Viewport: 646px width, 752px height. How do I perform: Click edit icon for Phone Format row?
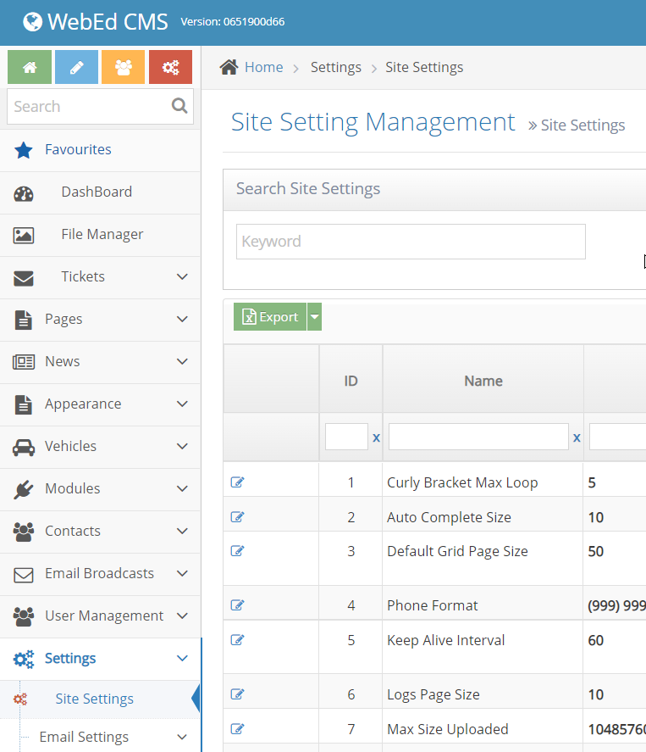[x=237, y=605]
